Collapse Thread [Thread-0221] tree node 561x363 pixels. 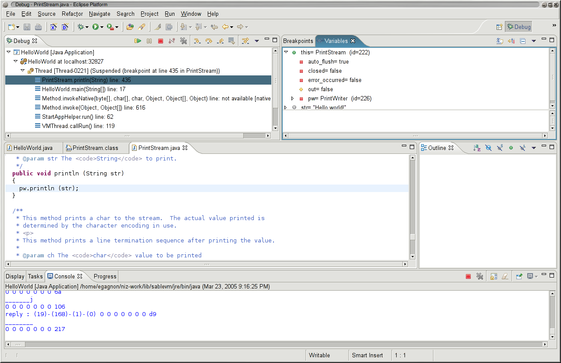[x=23, y=71]
